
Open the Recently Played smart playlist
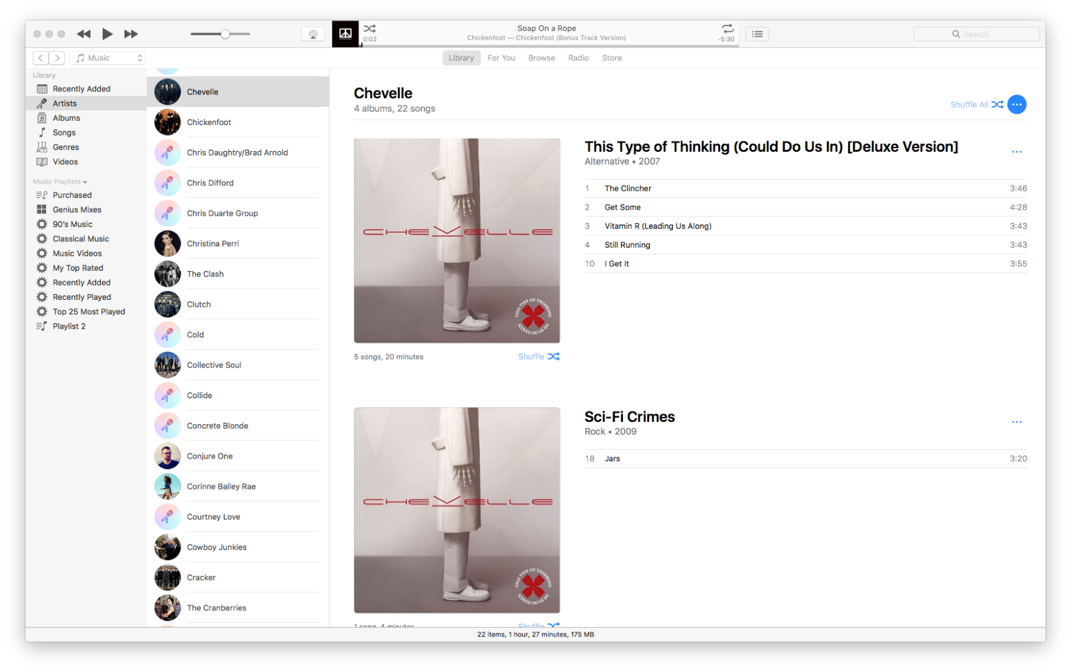point(86,297)
